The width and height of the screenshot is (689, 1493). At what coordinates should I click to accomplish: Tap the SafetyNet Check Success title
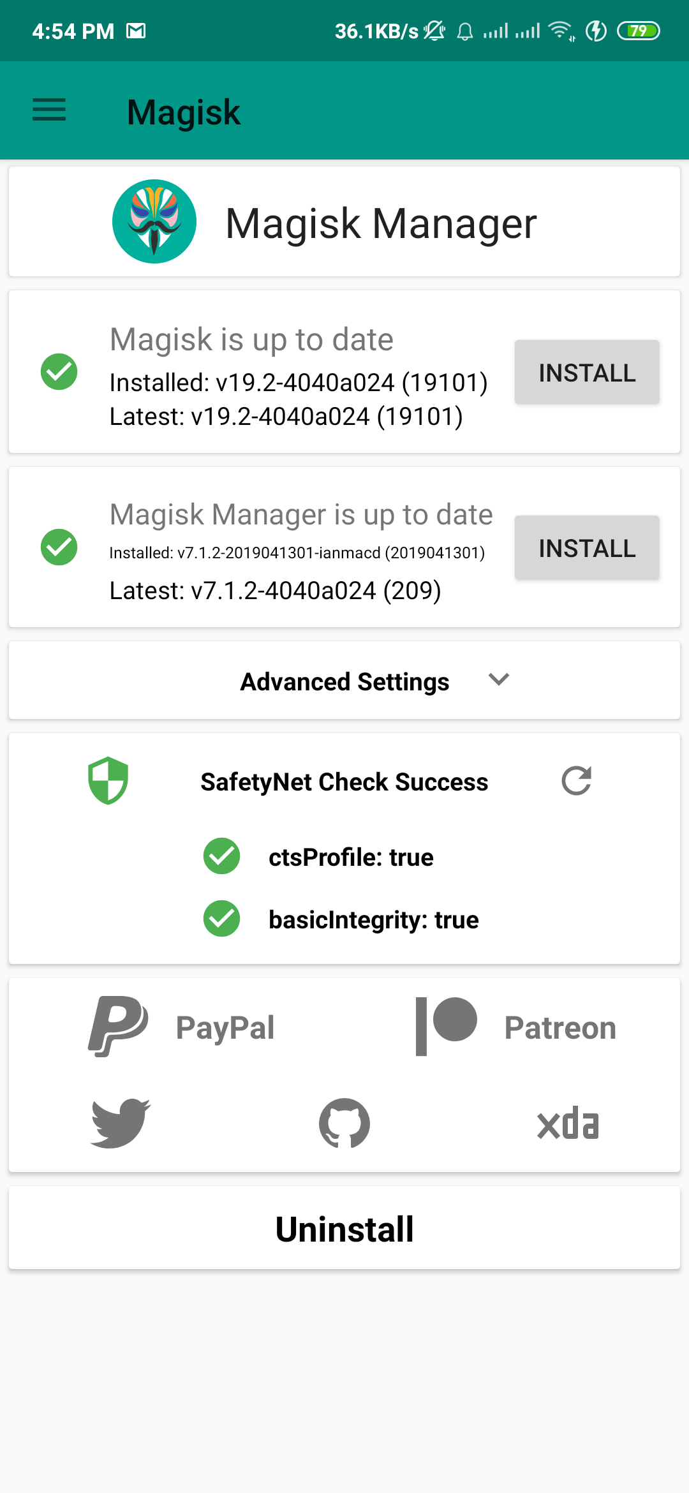[344, 782]
